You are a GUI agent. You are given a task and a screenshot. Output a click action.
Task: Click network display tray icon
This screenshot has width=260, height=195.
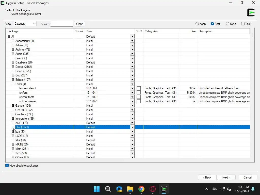[222, 189]
